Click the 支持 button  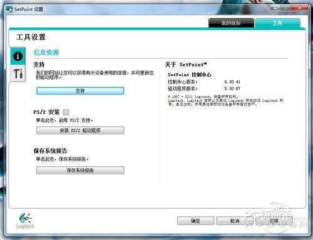[80, 91]
